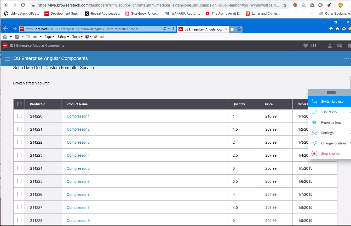Expand the Page menu dropdown

coord(49,37)
